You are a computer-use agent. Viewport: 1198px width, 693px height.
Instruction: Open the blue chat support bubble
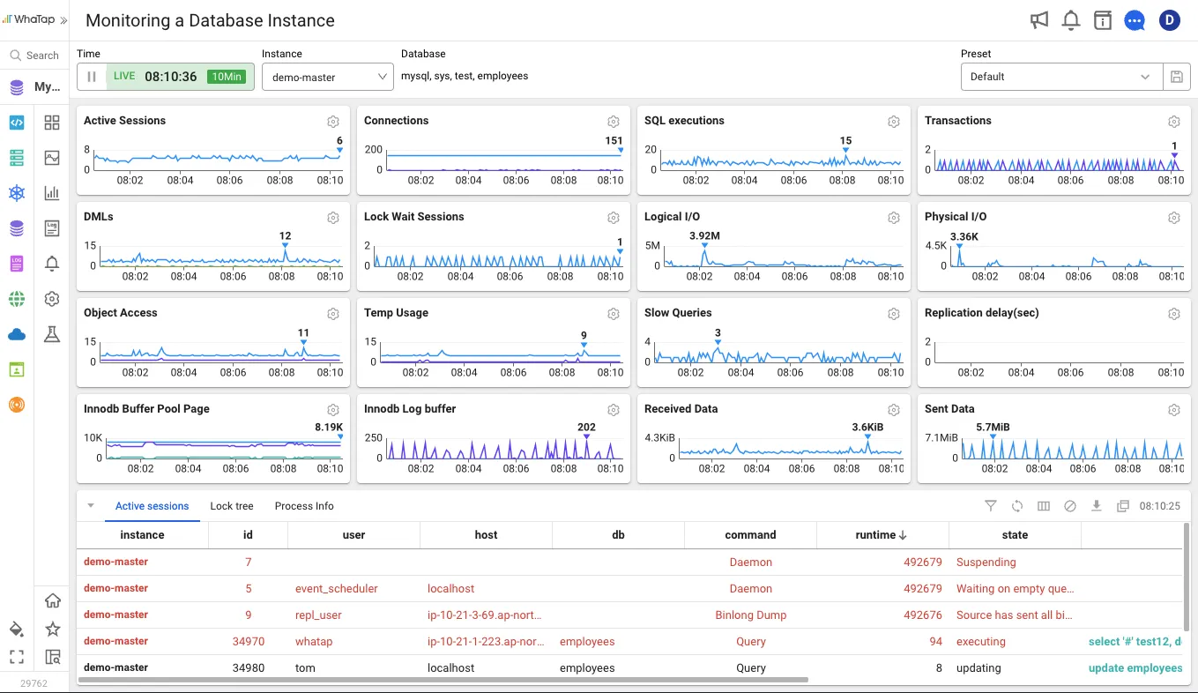click(1135, 20)
